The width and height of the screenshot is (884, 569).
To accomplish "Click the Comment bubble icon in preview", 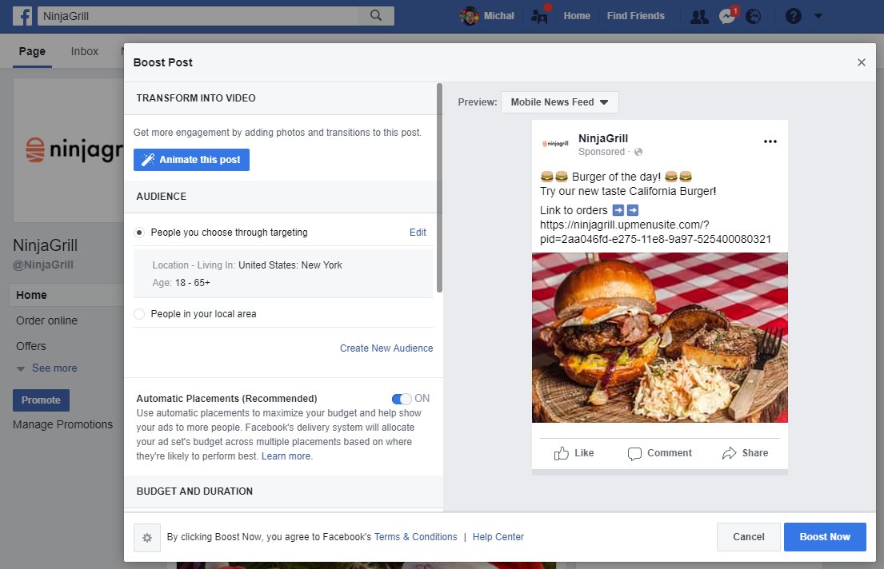I will coord(634,453).
